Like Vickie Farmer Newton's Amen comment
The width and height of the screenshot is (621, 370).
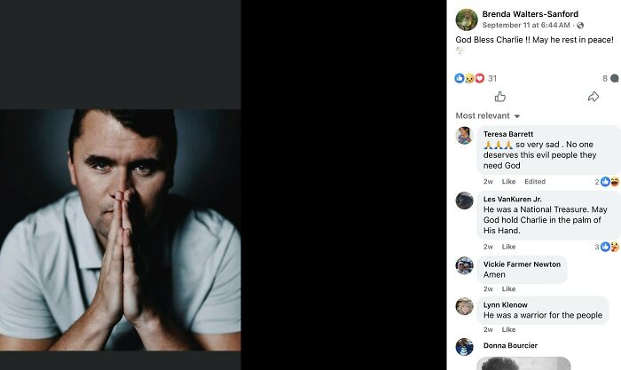[x=508, y=289]
